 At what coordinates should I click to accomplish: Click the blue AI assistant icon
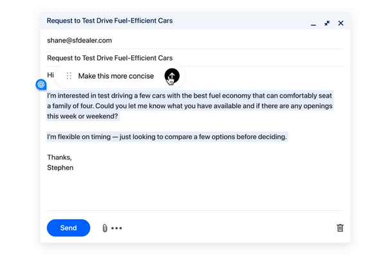point(41,85)
